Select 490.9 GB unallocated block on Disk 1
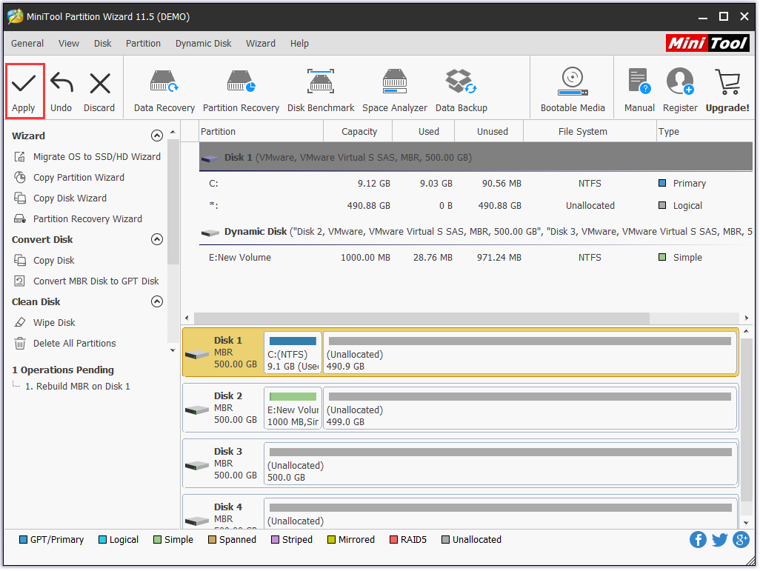The height and width of the screenshot is (571, 760). [530, 353]
